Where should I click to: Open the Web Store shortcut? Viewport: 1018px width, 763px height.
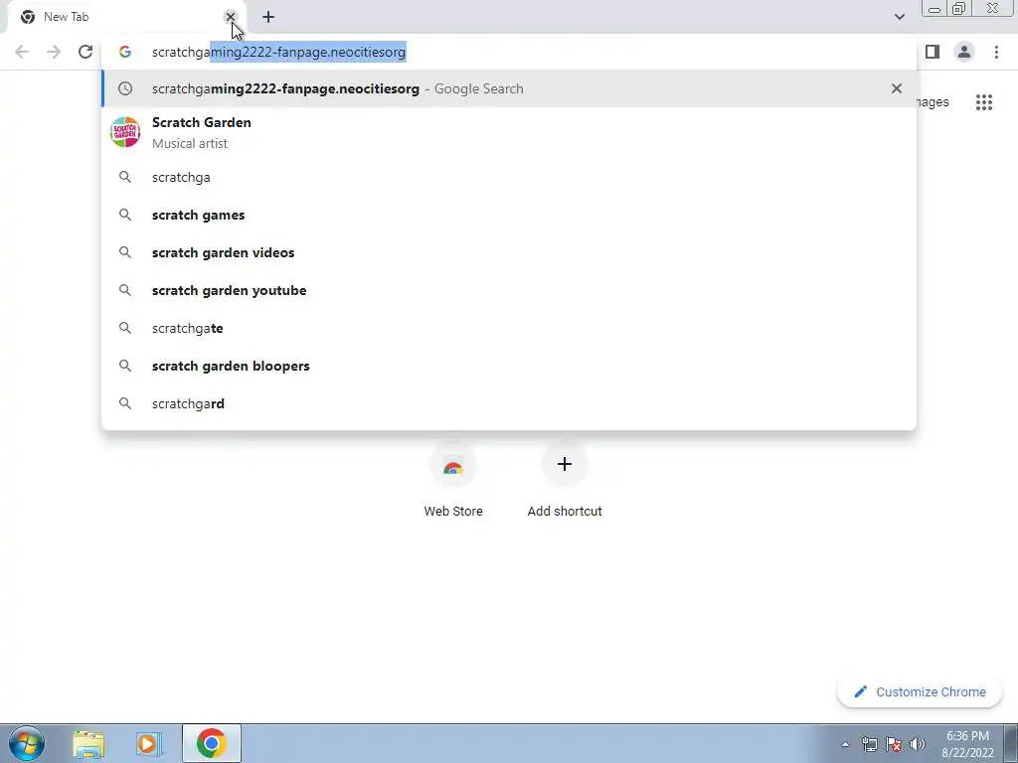(453, 480)
